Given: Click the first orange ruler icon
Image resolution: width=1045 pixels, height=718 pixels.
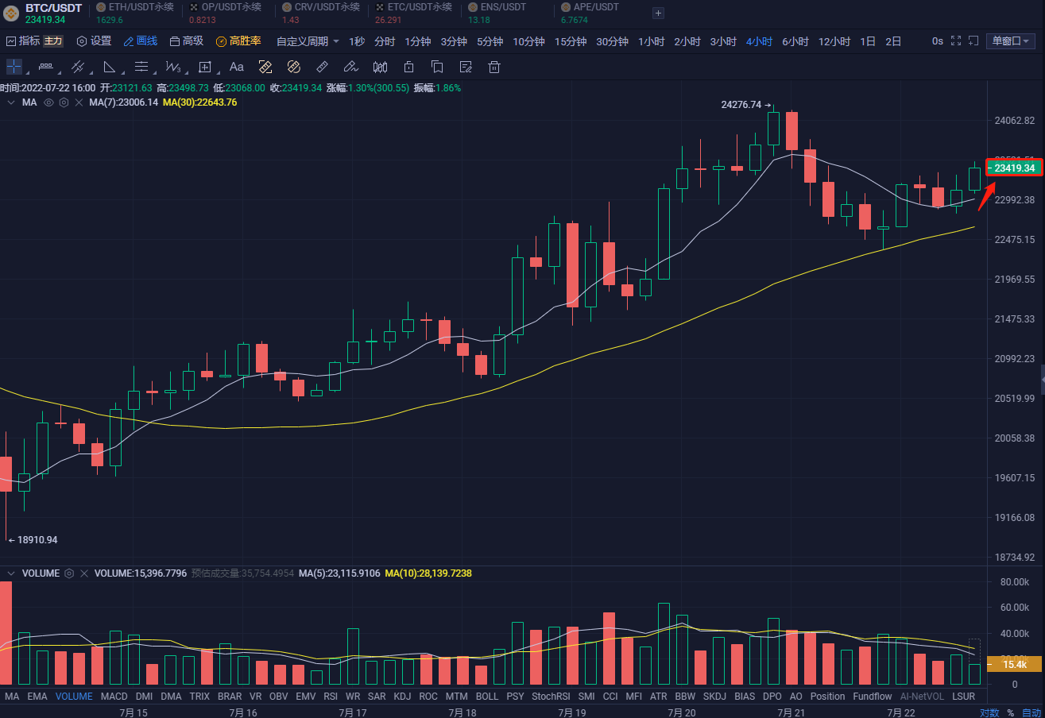Looking at the screenshot, I should 265,67.
